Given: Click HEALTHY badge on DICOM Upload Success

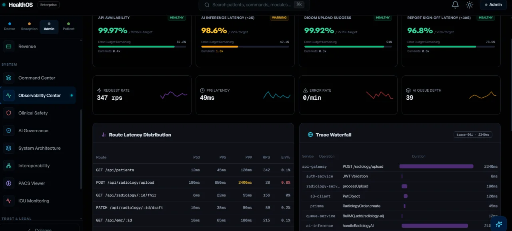Looking at the screenshot, I should pyautogui.click(x=383, y=18).
